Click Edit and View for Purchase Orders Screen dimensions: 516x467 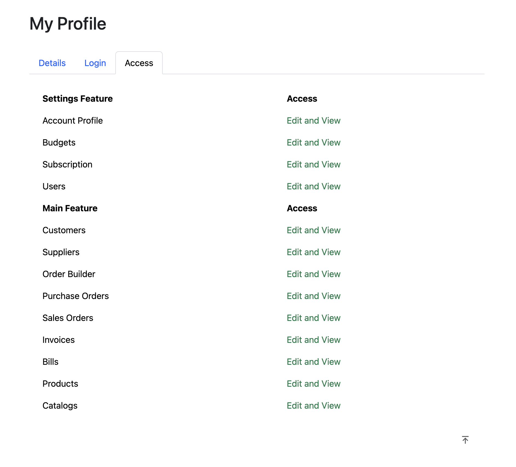pos(313,296)
